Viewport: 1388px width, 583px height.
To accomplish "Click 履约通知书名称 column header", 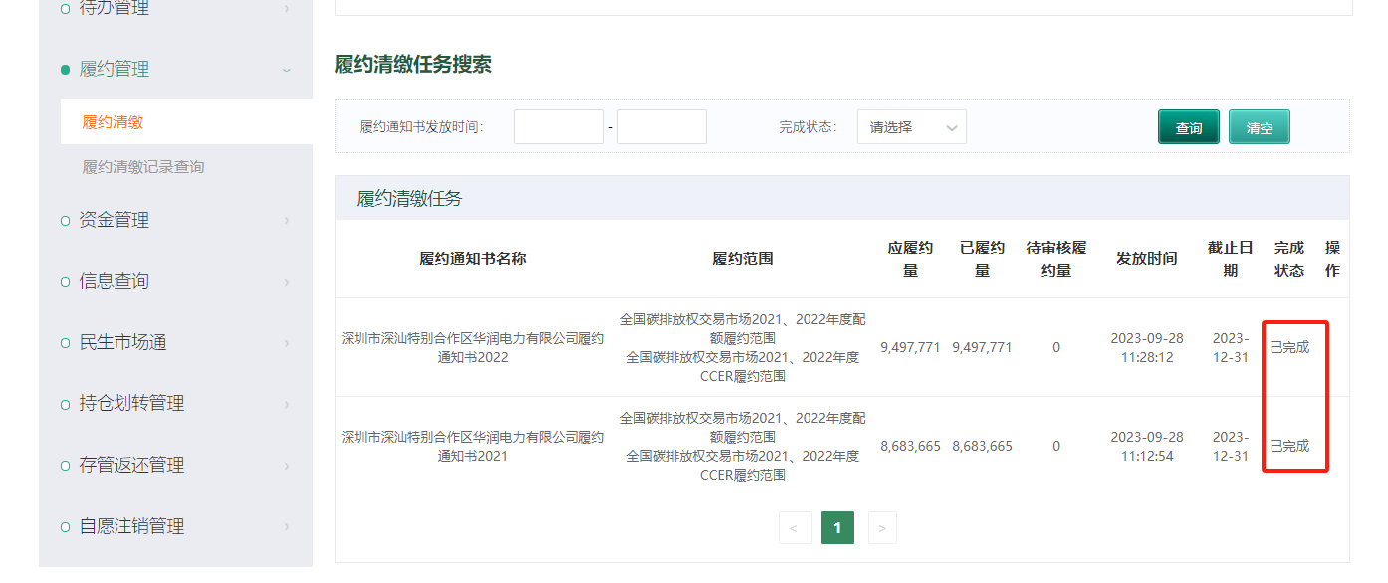I will 473,259.
